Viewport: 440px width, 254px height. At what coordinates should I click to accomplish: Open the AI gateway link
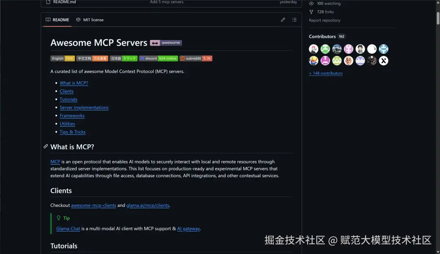tap(188, 228)
